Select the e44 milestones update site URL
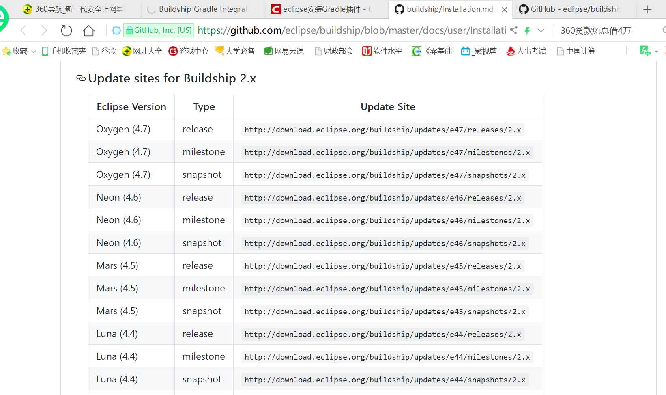 click(387, 357)
